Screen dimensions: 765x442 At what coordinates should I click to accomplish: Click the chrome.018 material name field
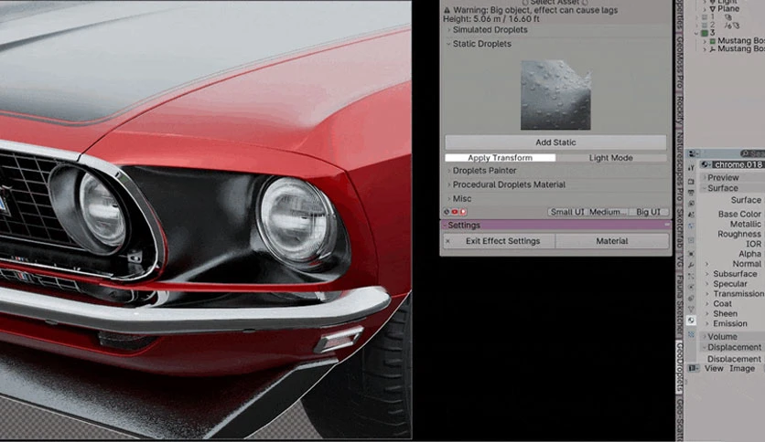tap(738, 164)
